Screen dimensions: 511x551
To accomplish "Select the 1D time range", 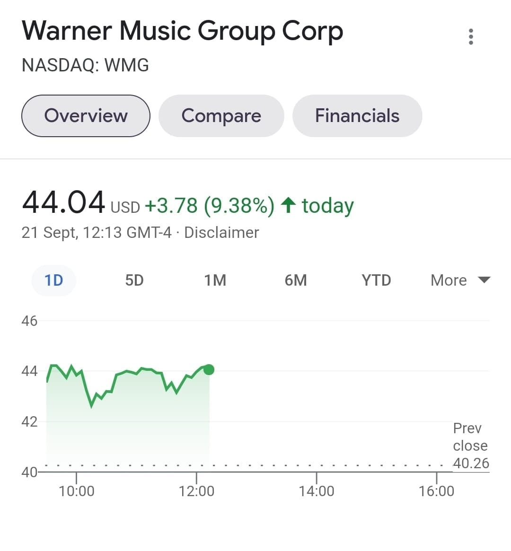I will coord(53,280).
